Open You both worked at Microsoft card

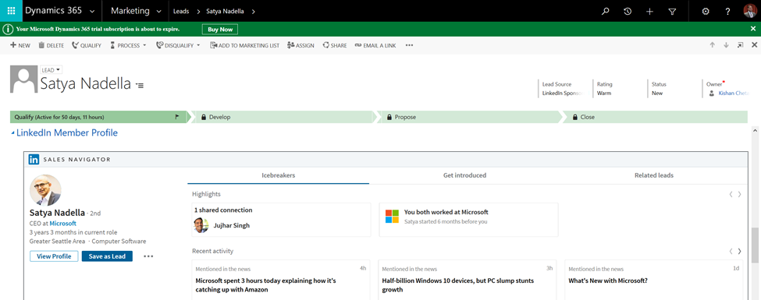coord(468,220)
